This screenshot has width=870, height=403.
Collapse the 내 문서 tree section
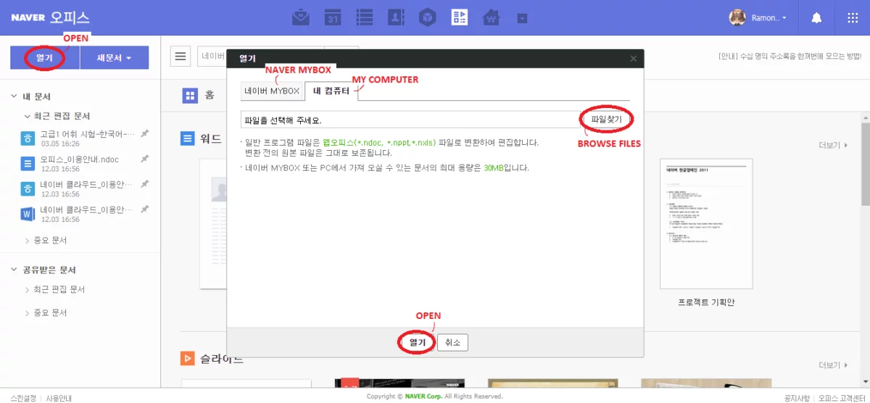tap(14, 96)
